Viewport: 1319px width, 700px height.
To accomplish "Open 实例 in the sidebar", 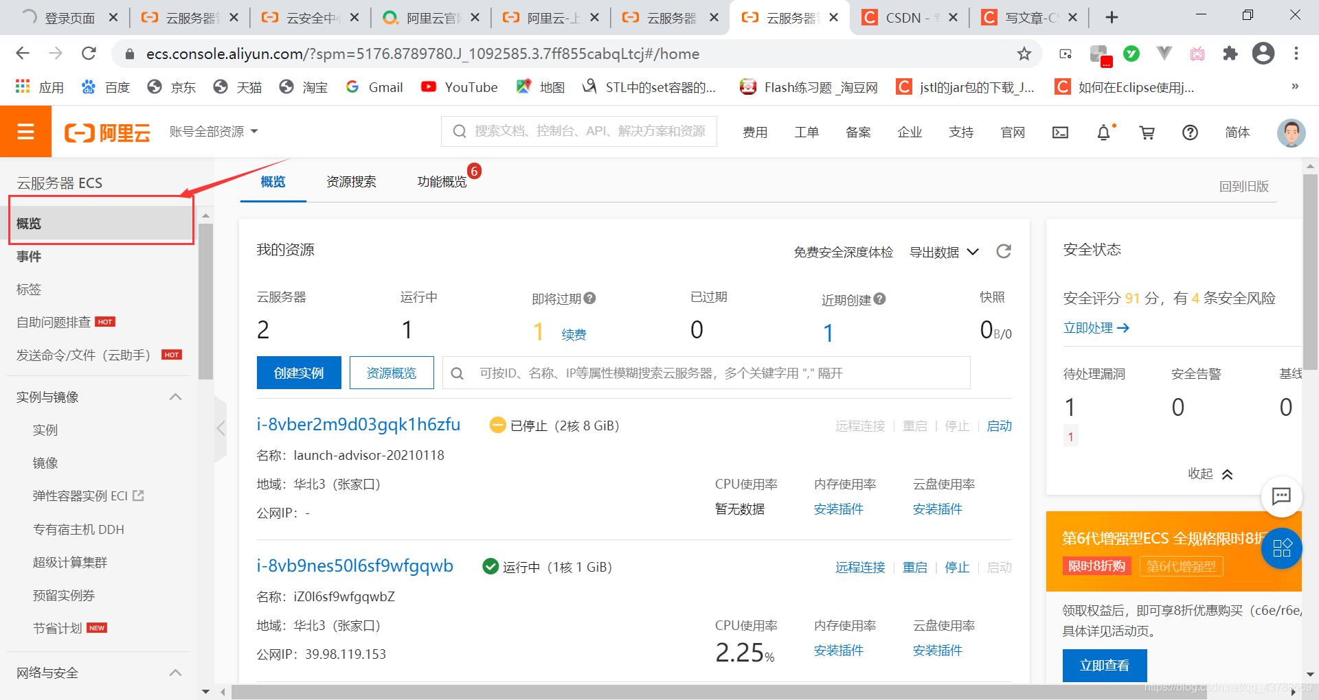I will tap(45, 430).
